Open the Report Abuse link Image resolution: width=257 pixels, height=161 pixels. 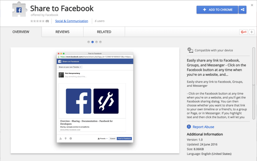pos(203,127)
